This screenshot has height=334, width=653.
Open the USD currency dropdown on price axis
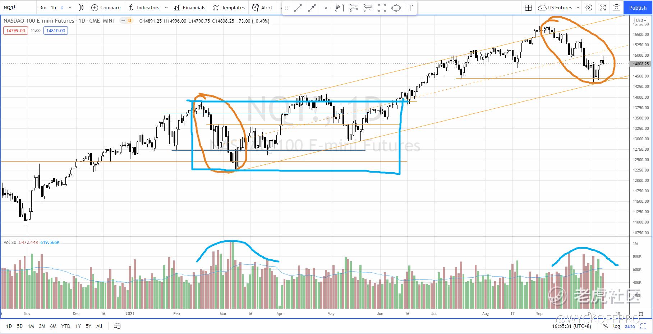(641, 20)
